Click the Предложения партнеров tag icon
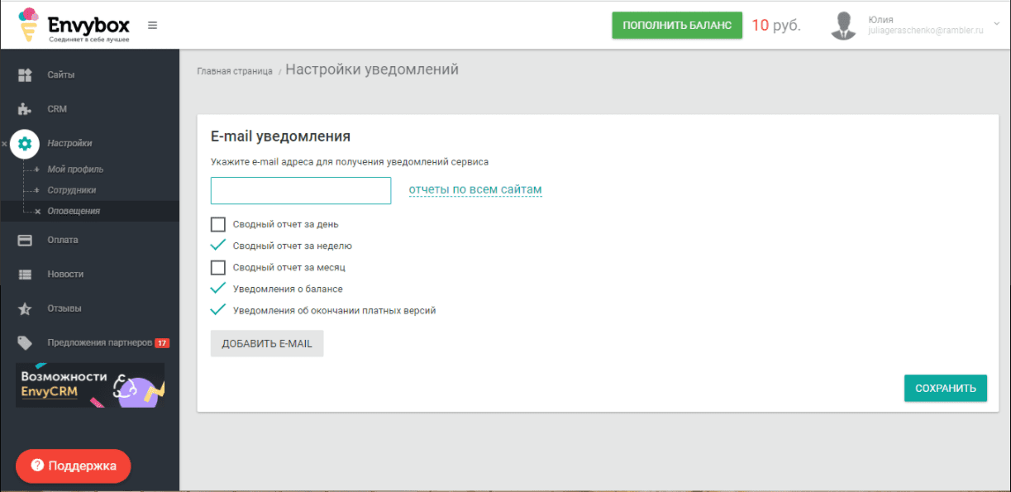 25,342
